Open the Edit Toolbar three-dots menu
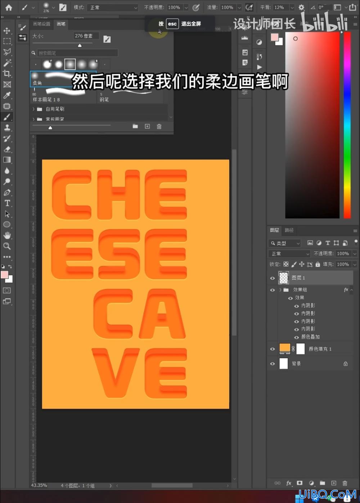 [x=7, y=257]
